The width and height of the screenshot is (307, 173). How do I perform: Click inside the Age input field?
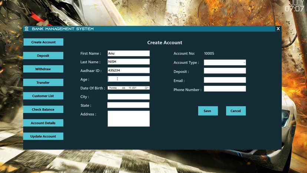click(x=129, y=79)
